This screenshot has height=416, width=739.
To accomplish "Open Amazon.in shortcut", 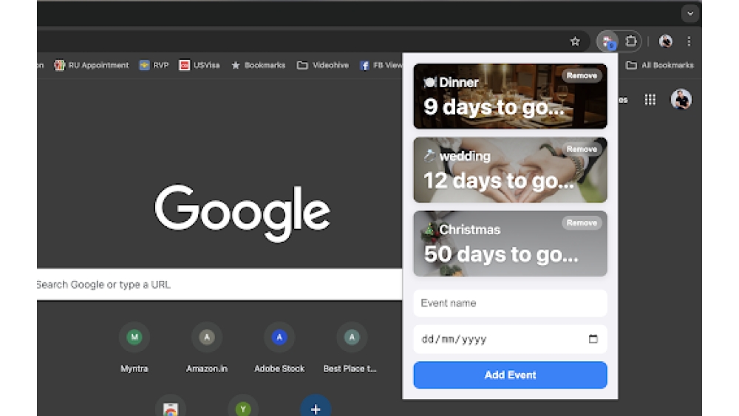I will (x=207, y=347).
